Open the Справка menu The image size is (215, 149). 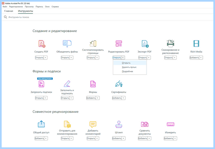[55, 6]
